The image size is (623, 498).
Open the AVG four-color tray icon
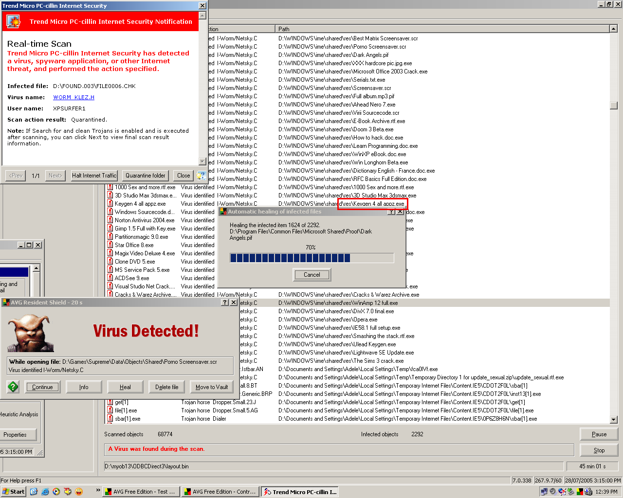(579, 492)
